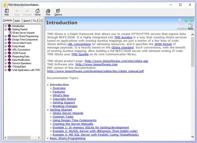Click the book icon beside Entity Model

[9, 46]
